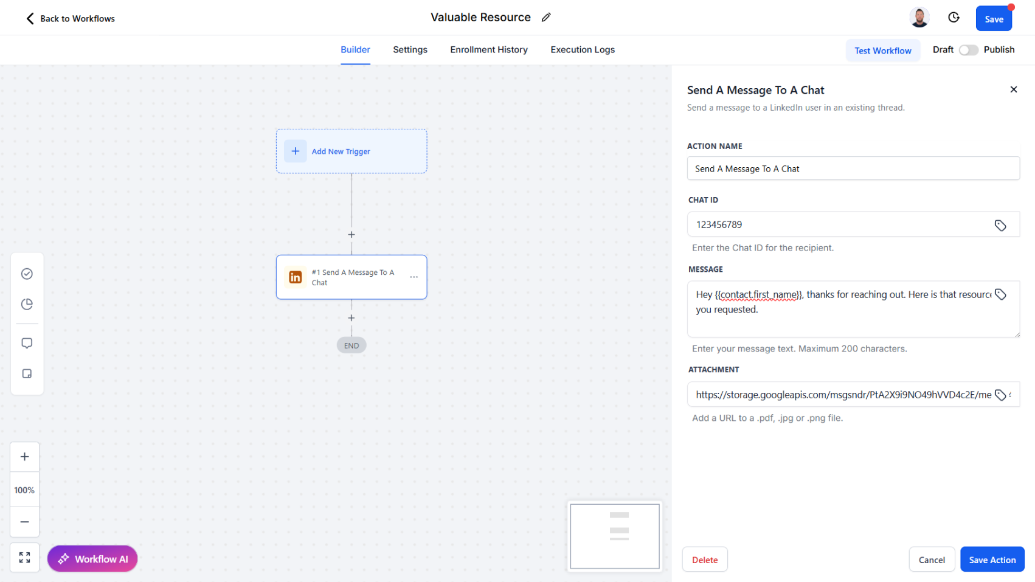Click the notes icon at sidebar bottom
The height and width of the screenshot is (582, 1035).
(x=27, y=373)
